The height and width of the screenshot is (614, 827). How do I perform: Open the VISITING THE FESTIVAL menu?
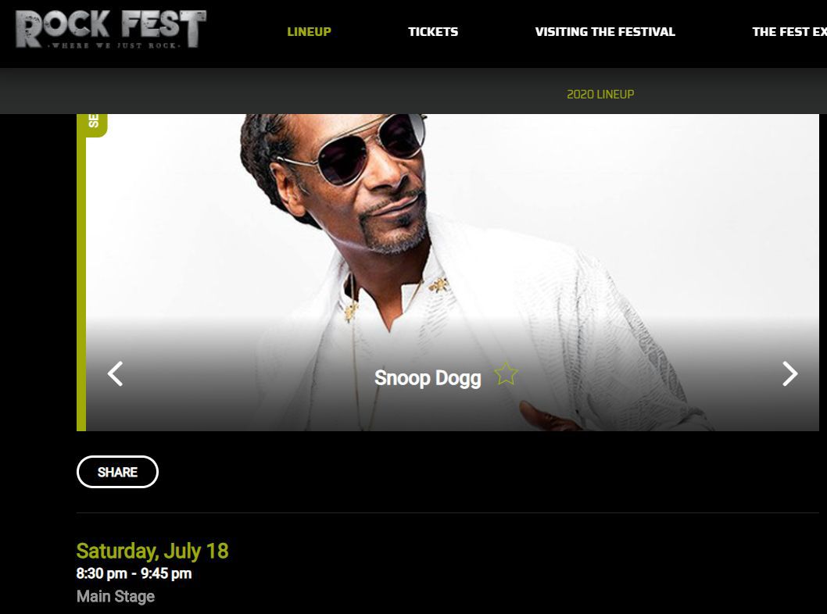click(605, 31)
